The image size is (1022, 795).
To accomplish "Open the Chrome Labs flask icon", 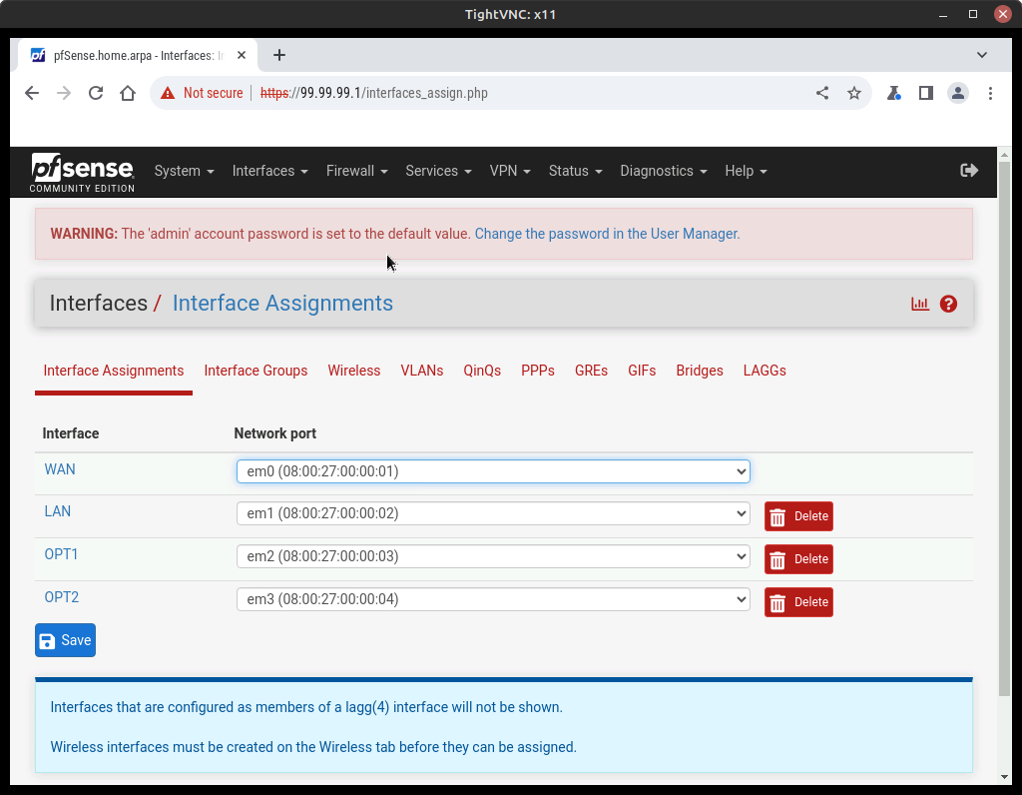I will tap(893, 93).
